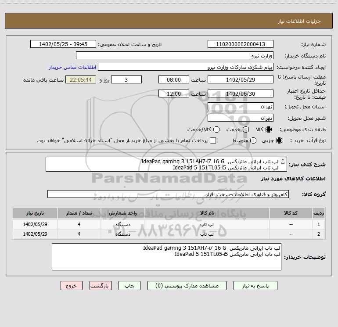The image size is (338, 327).
Task: Select the جزیی purchase type radio
Action: (279, 140)
